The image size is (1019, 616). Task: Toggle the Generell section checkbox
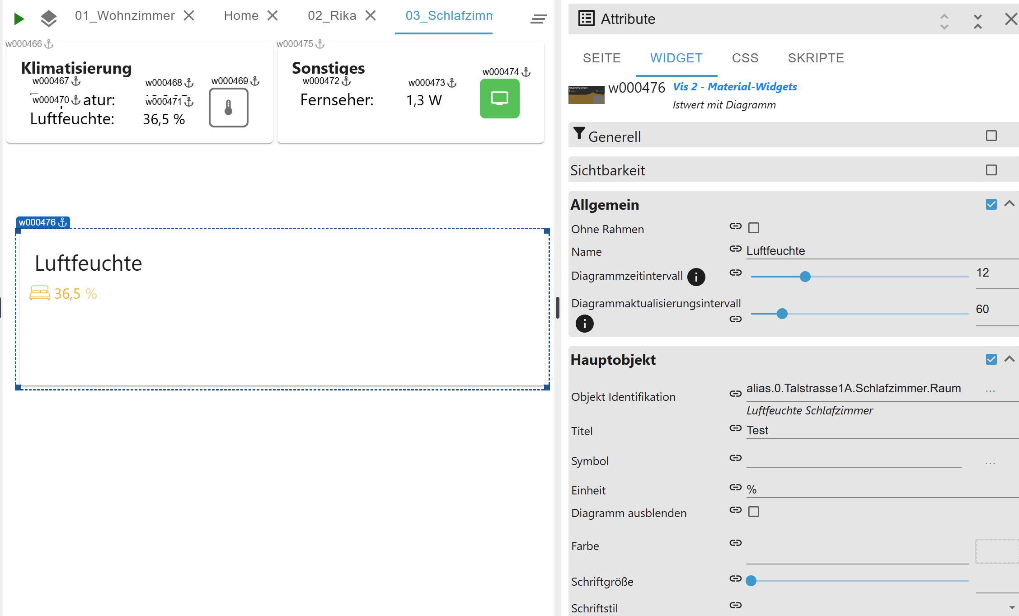991,136
